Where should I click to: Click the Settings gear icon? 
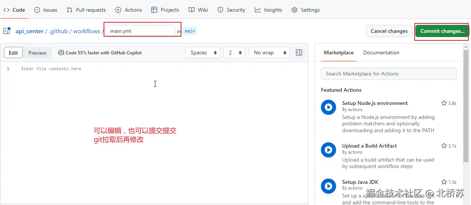click(x=294, y=10)
